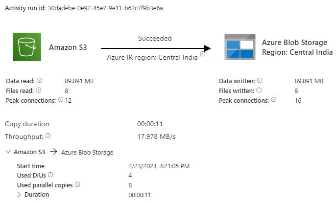The height and width of the screenshot is (203, 336).
Task: Click the Succeeded status label
Action: [x=155, y=38]
